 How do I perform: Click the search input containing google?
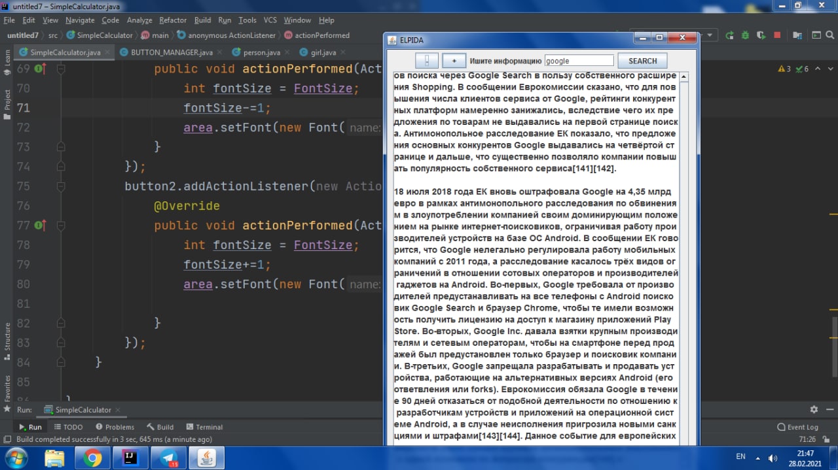point(579,61)
